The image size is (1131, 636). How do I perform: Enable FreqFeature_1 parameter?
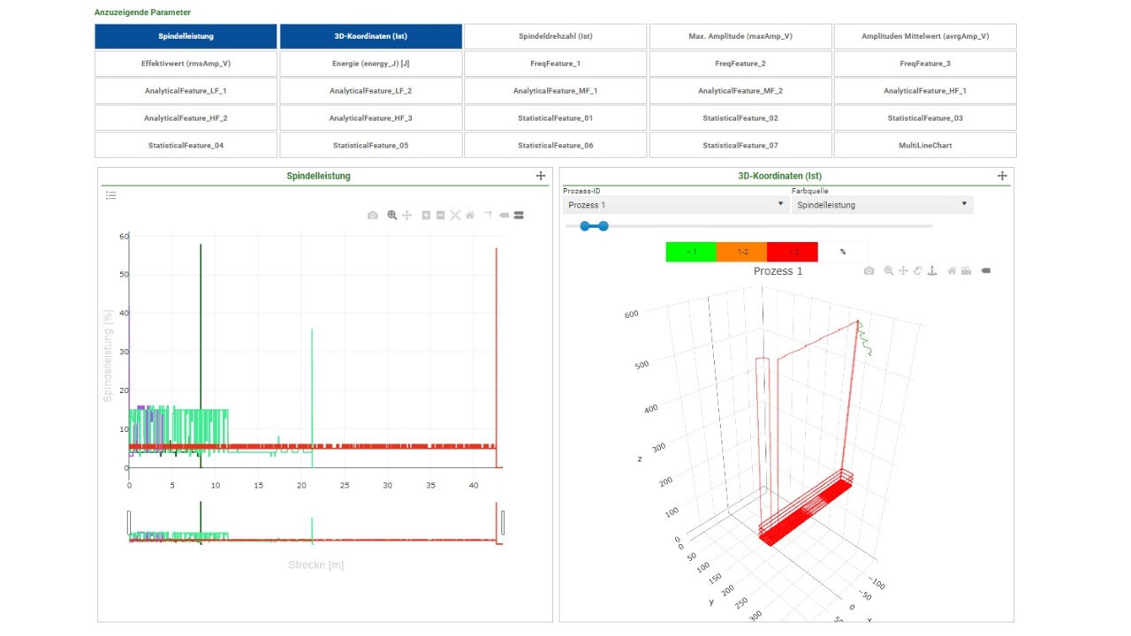pyautogui.click(x=556, y=64)
